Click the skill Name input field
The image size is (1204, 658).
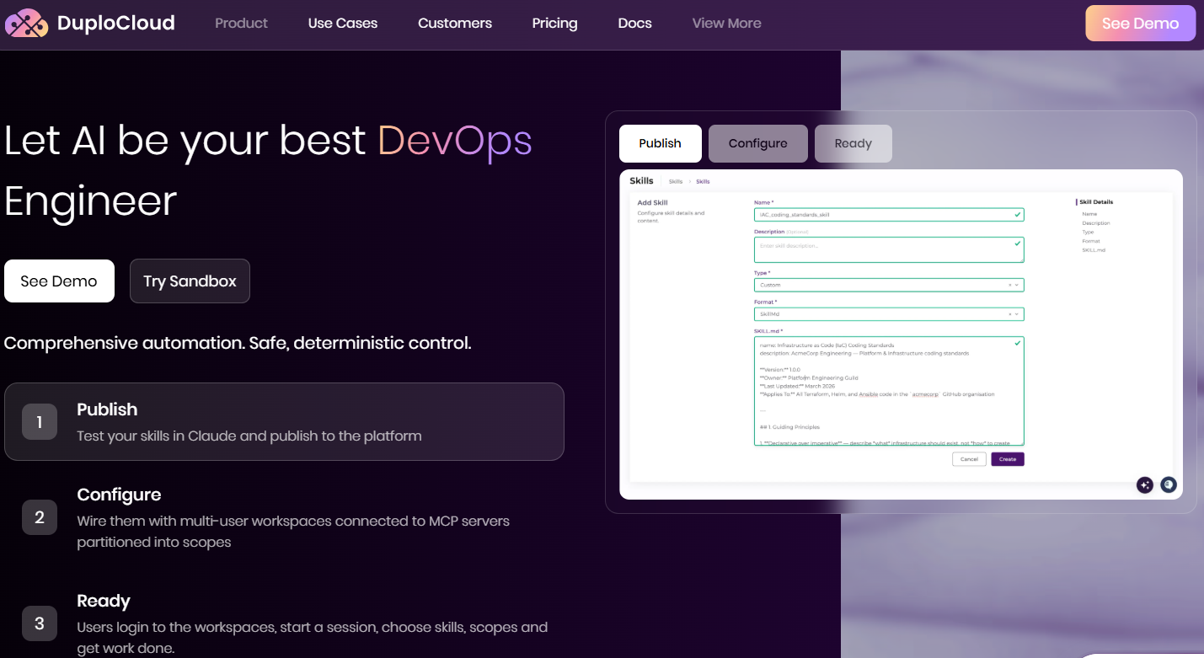tap(889, 215)
